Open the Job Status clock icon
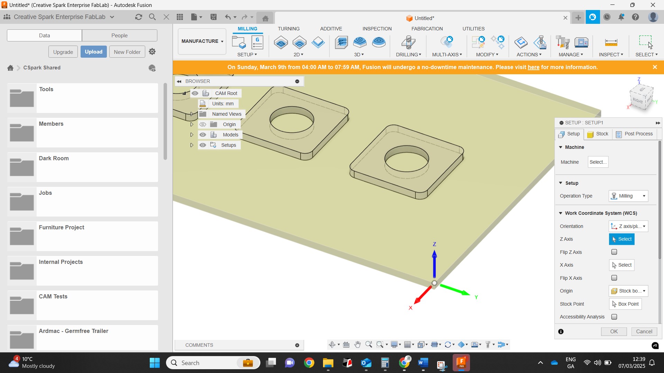 [x=607, y=17]
